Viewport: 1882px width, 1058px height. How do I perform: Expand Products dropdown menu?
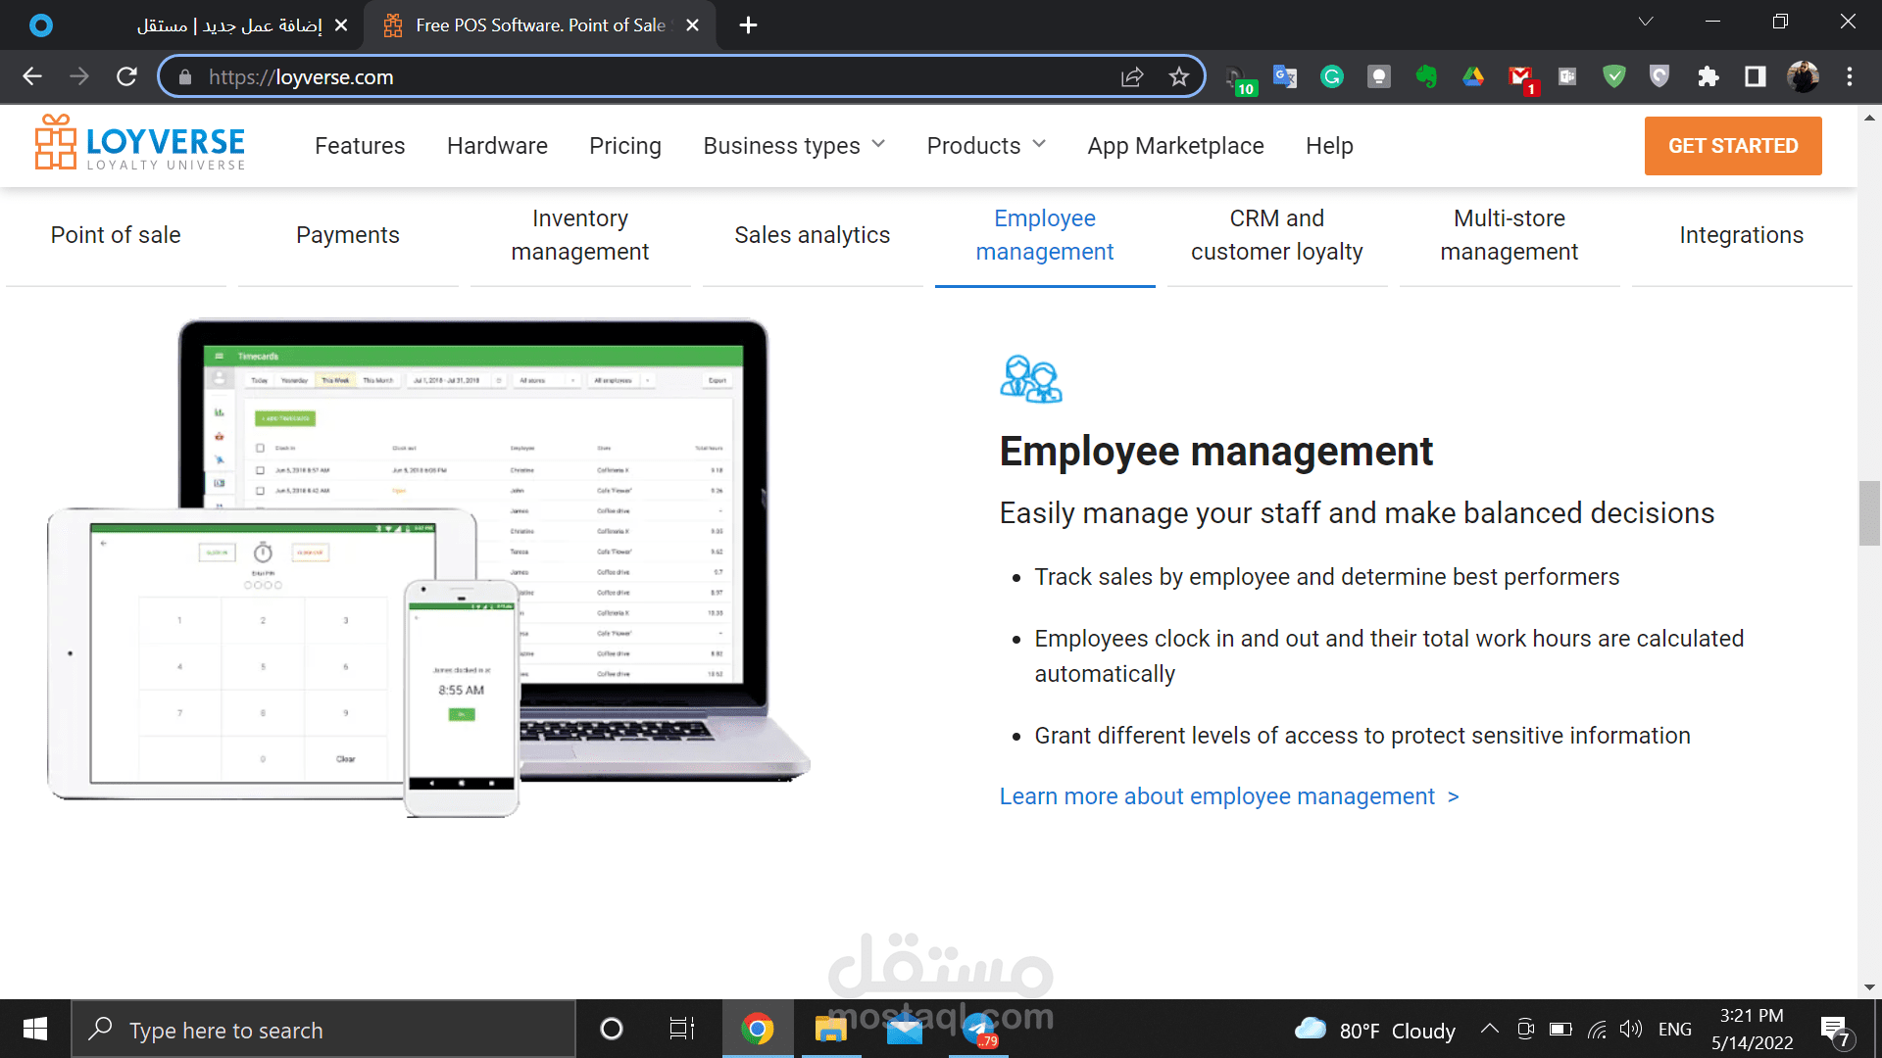(986, 145)
